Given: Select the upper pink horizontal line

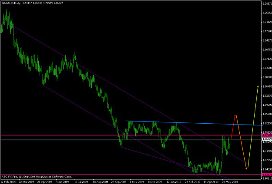Looking at the screenshot, I should pos(131,135).
